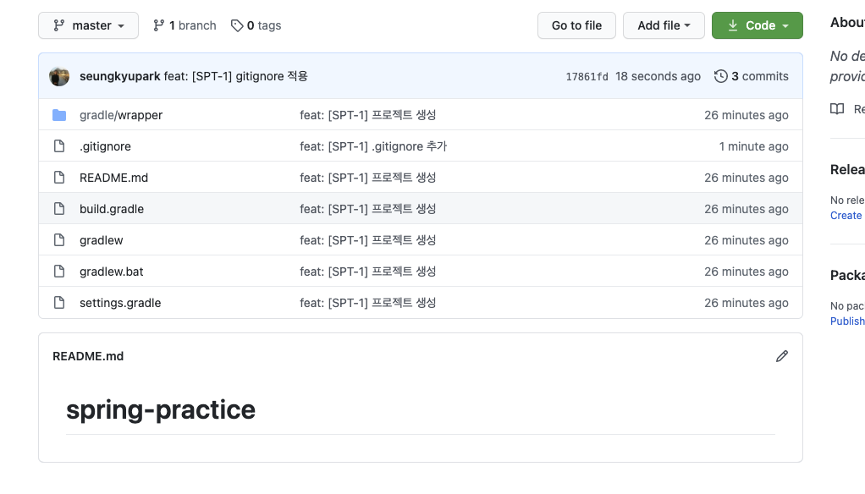Open the build.gradle file
This screenshot has height=494, width=865.
click(112, 209)
